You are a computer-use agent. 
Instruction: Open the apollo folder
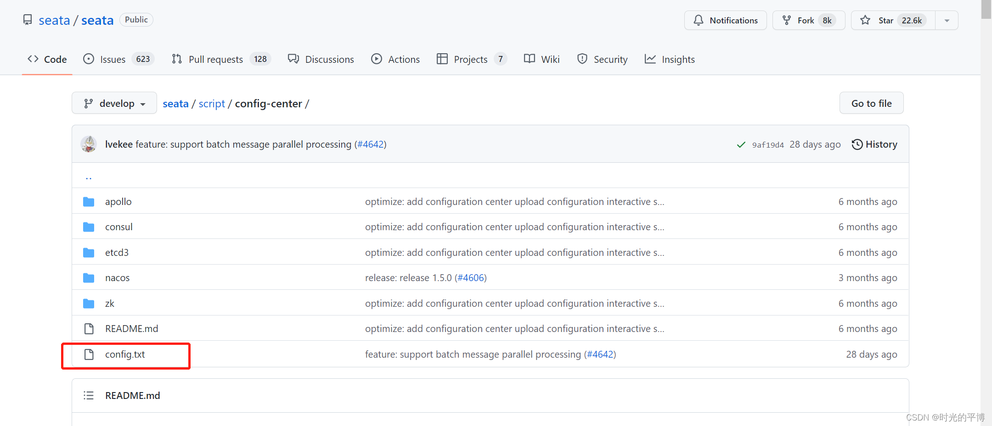[118, 201]
